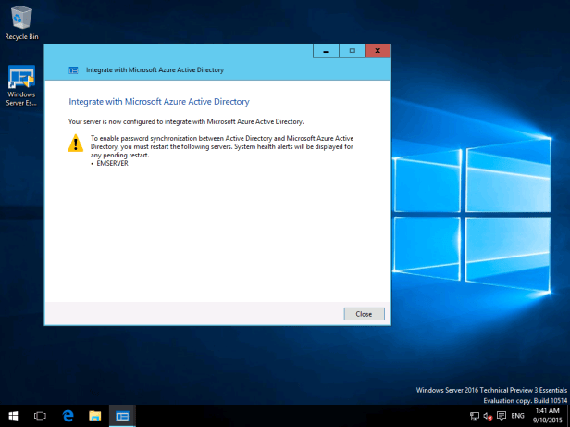Open Task View from the taskbar
Screen dimensions: 570x427
[x=40, y=416]
